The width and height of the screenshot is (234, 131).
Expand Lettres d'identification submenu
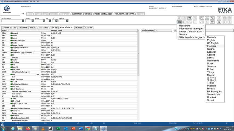pyautogui.click(x=191, y=31)
